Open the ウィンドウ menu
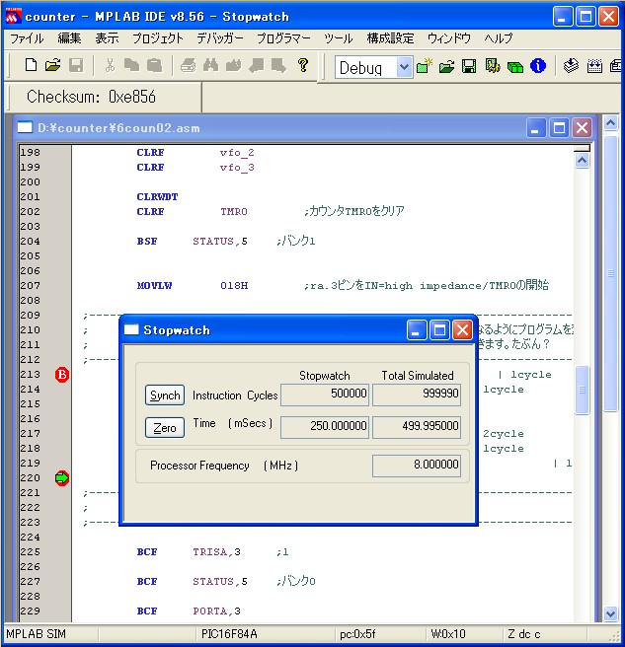This screenshot has width=625, height=647. [448, 38]
